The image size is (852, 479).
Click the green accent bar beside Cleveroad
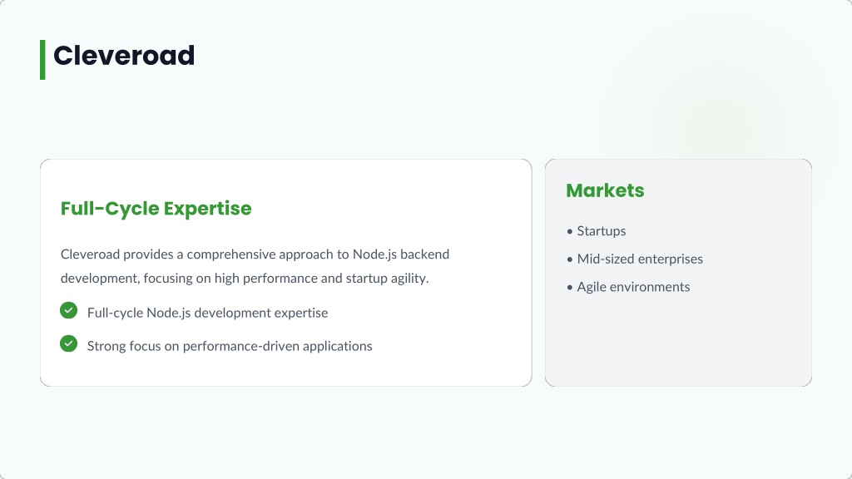42,59
